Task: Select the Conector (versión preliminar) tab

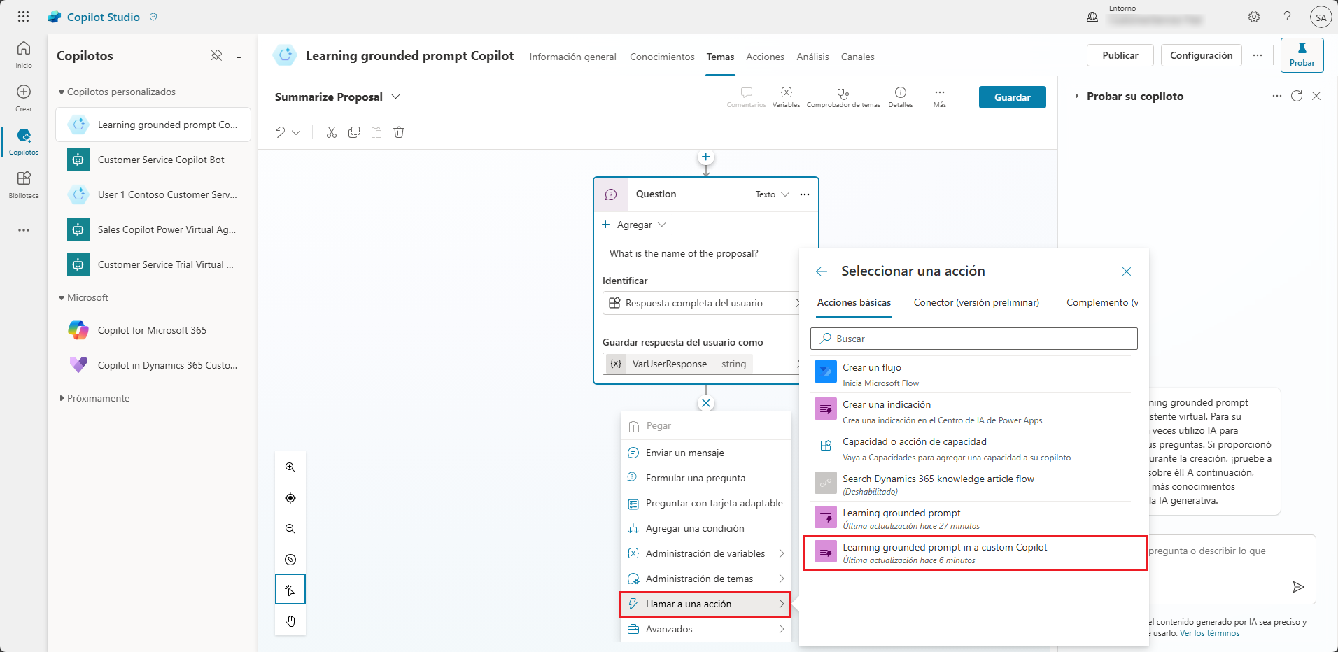Action: point(976,302)
